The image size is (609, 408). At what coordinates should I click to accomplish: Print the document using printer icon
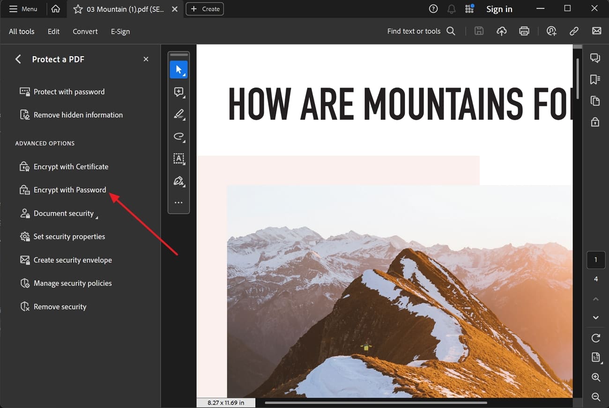524,31
